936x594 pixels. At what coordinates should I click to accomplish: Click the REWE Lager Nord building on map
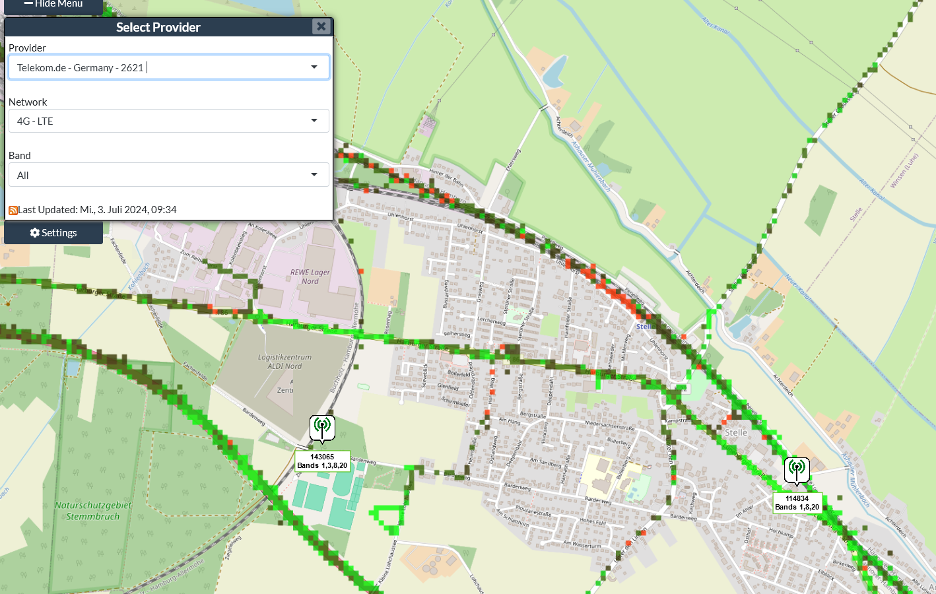(310, 277)
